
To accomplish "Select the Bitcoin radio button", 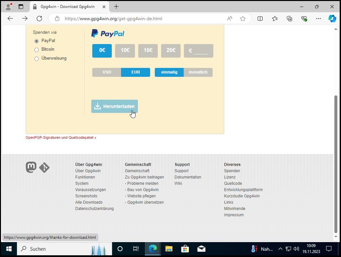I will 37,50.
